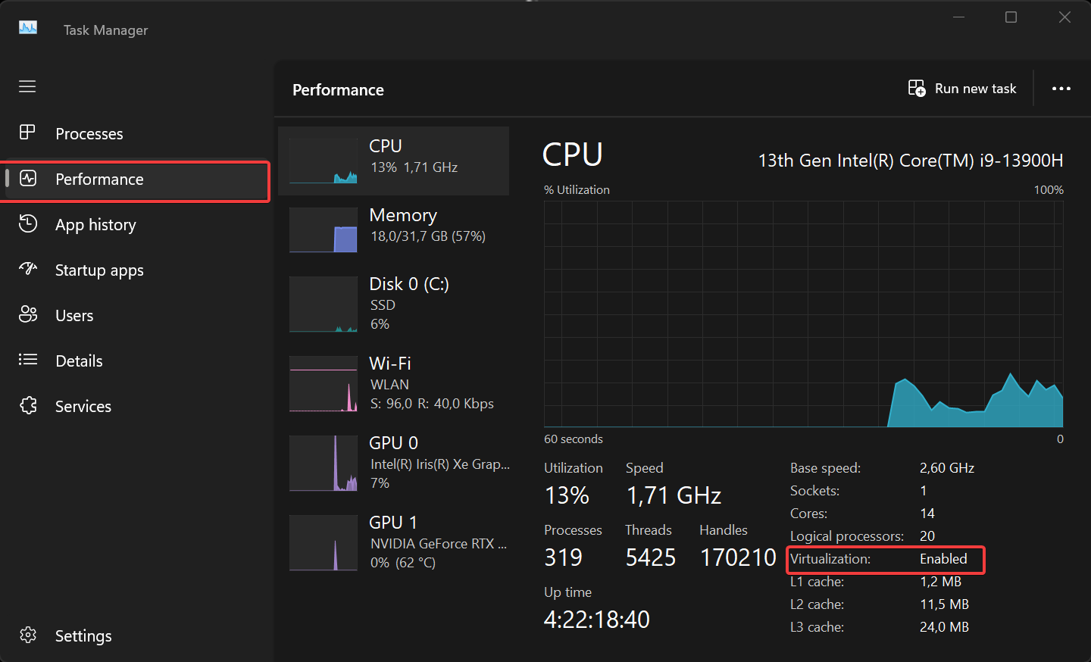Image resolution: width=1091 pixels, height=662 pixels.
Task: Click the Processes sidebar icon
Action: [x=27, y=133]
